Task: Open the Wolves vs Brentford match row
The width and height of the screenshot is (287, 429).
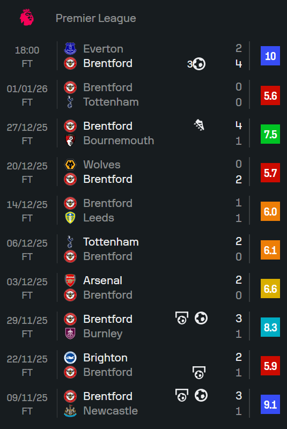Action: coord(143,172)
